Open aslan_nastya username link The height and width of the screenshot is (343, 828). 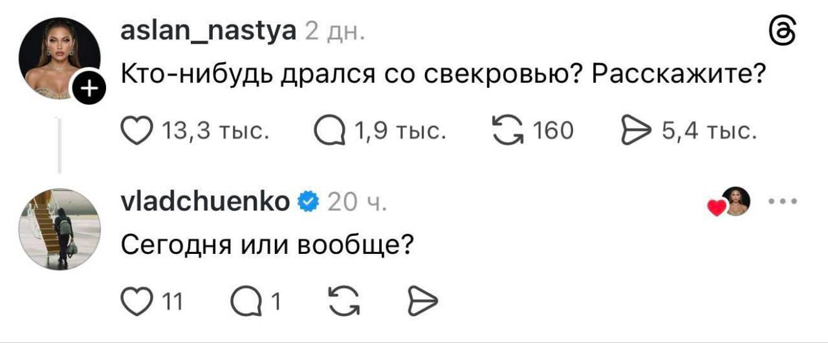pyautogui.click(x=208, y=30)
